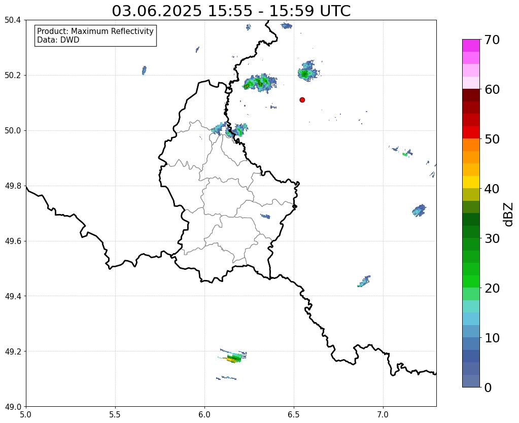Click the plot title date and time

click(231, 11)
